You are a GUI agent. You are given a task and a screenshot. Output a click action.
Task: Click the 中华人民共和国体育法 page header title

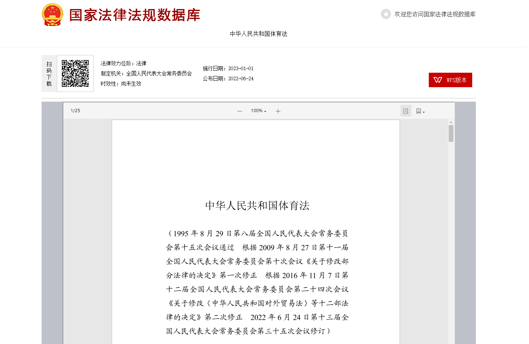click(x=258, y=34)
